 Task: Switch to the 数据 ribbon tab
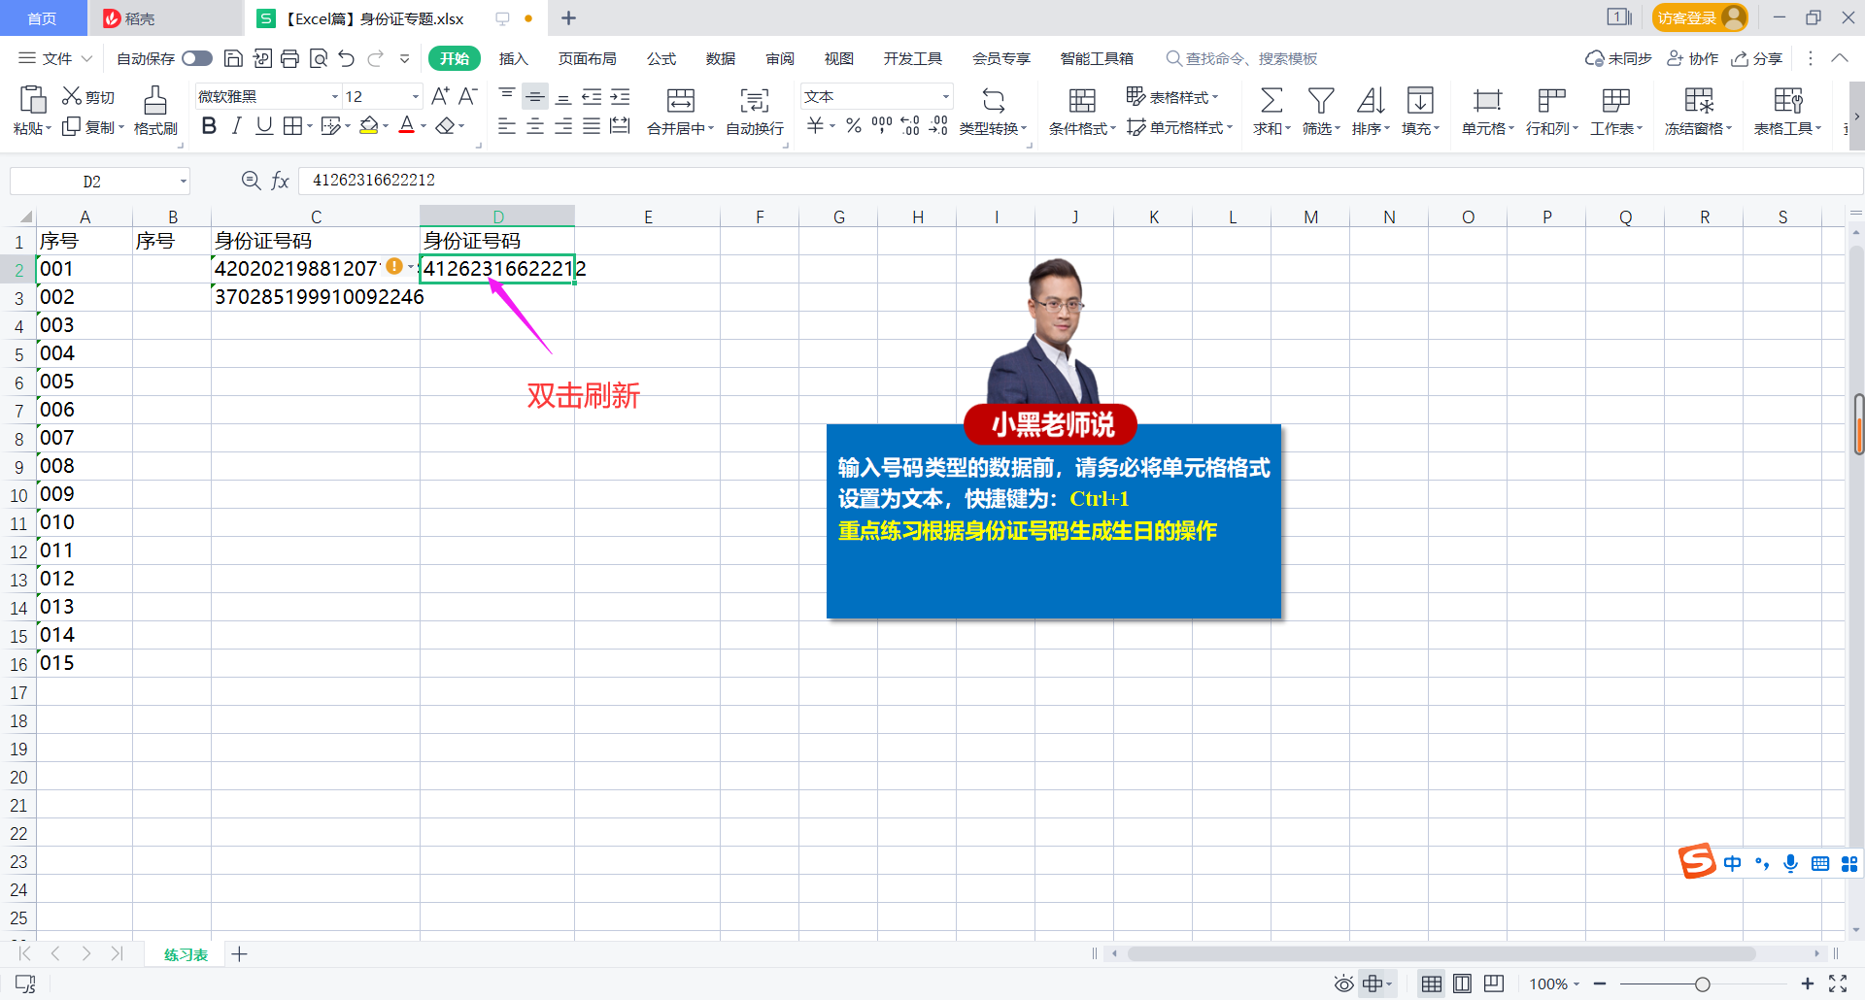(721, 58)
